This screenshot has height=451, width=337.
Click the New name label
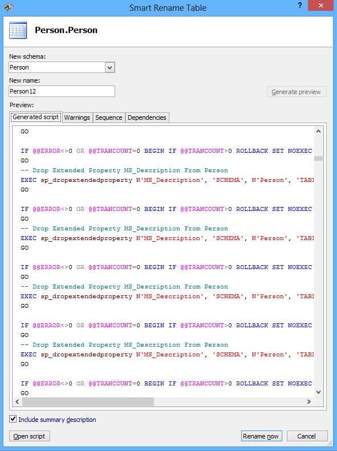[x=25, y=80]
